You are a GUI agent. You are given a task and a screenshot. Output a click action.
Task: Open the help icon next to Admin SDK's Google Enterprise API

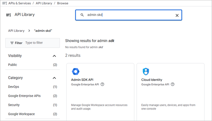point(102,84)
